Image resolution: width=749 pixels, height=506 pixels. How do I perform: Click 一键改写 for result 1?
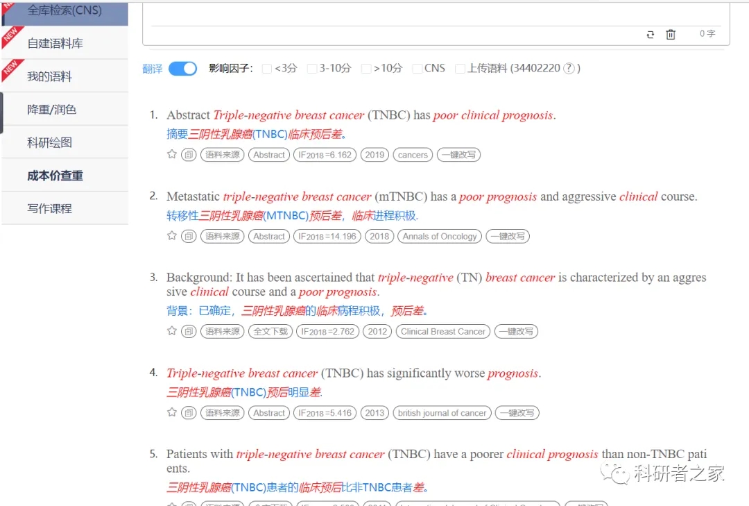tap(458, 155)
